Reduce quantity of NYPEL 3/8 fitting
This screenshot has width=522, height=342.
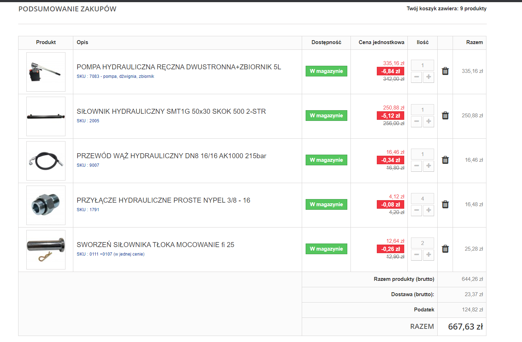pyautogui.click(x=416, y=210)
